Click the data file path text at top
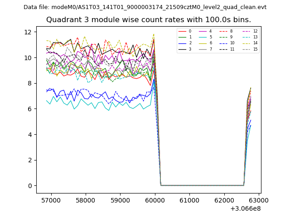 [145, 7]
